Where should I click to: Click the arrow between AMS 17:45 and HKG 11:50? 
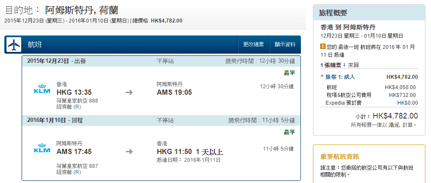[129, 152]
